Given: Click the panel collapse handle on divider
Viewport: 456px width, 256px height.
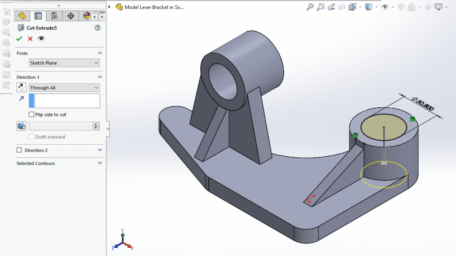Looking at the screenshot, I should [108, 129].
